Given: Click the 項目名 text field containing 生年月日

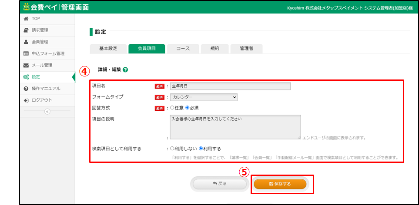Looking at the screenshot, I should [230, 86].
